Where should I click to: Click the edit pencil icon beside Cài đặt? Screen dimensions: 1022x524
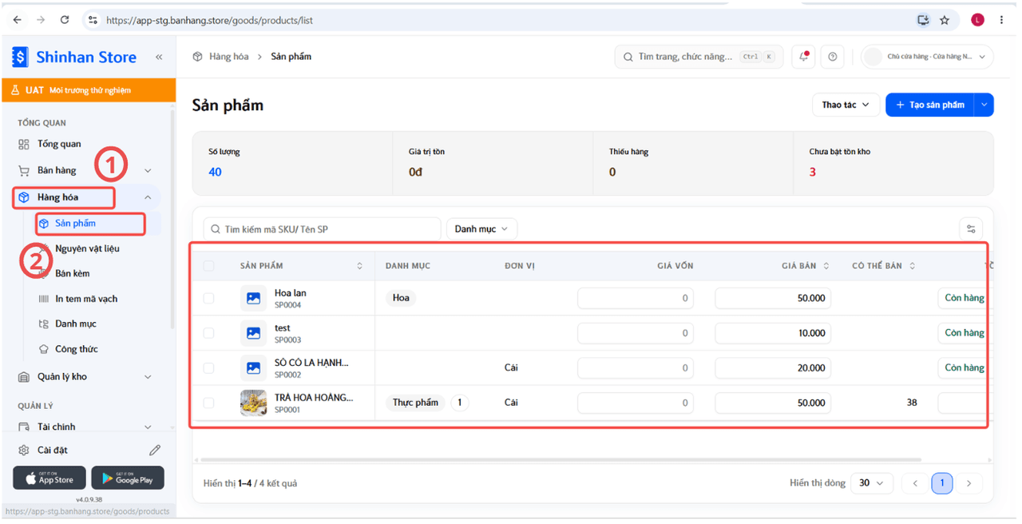[x=155, y=451]
